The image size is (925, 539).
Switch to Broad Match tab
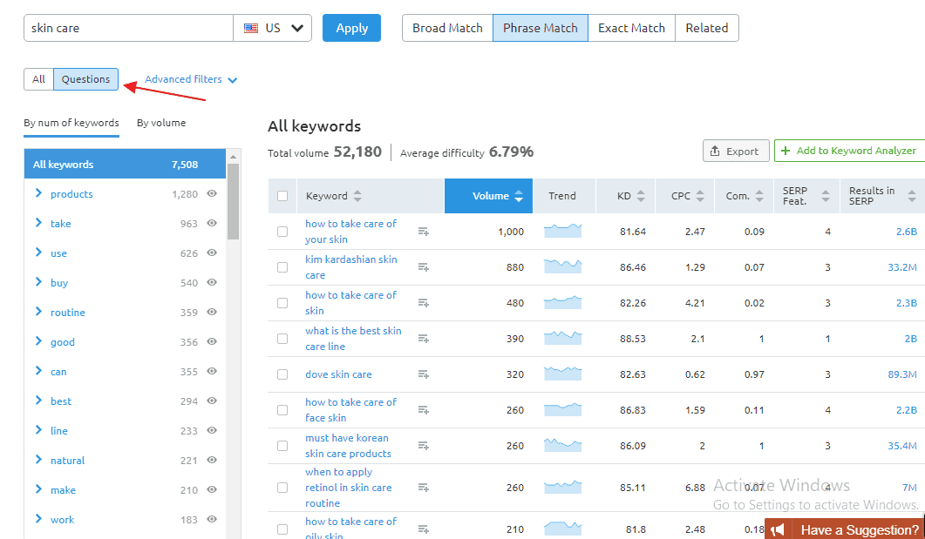447,28
